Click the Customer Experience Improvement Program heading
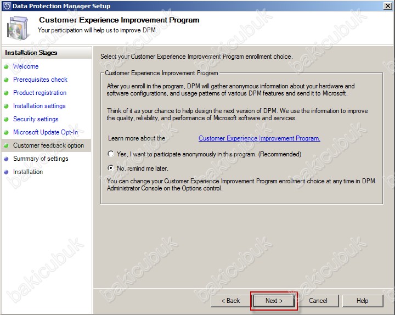The width and height of the screenshot is (395, 315). (x=119, y=20)
